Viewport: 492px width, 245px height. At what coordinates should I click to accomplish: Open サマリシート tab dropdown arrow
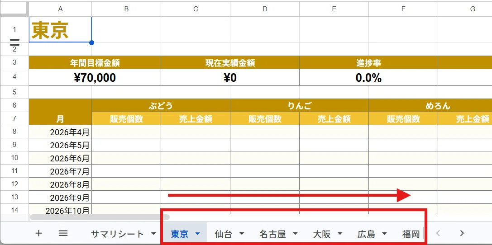153,233
